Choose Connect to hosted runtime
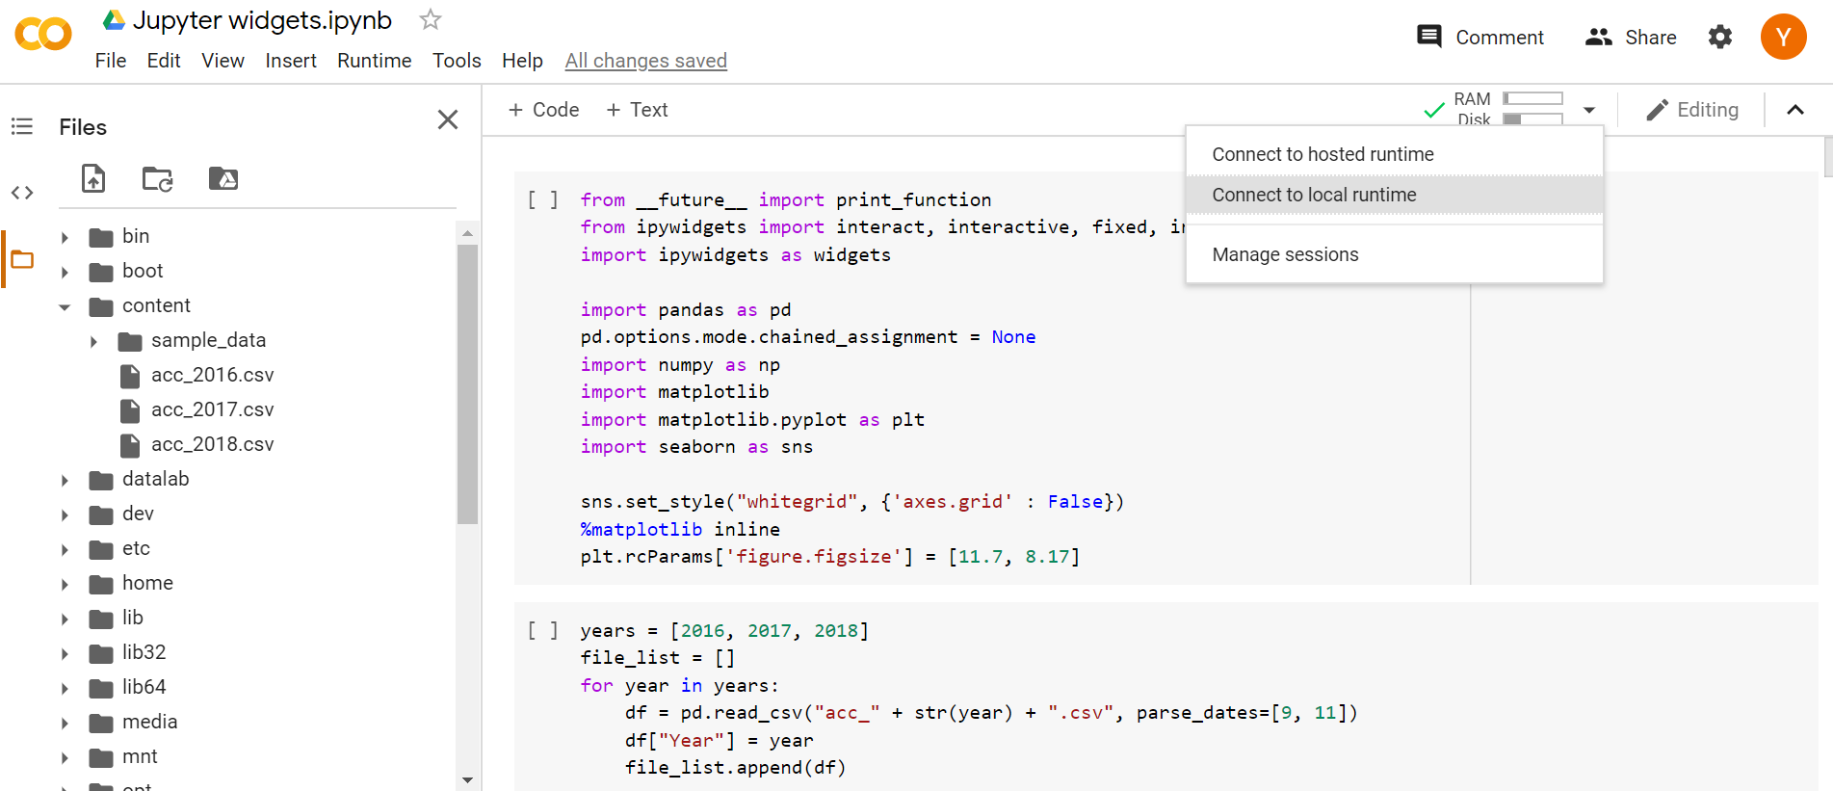This screenshot has width=1833, height=791. pyautogui.click(x=1395, y=154)
